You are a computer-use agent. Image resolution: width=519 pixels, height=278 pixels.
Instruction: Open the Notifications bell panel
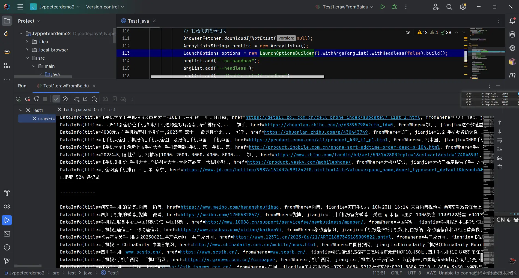[x=512, y=21]
